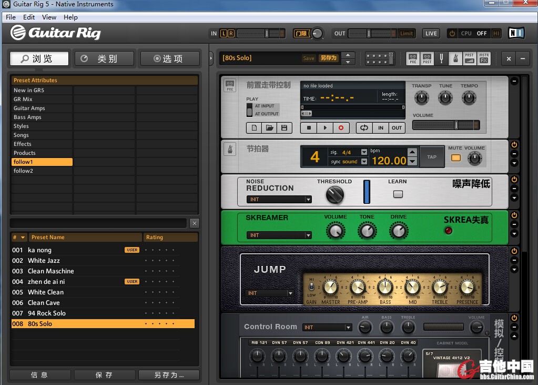
Task: Toggle power for the Control Room module
Action: click(x=514, y=318)
